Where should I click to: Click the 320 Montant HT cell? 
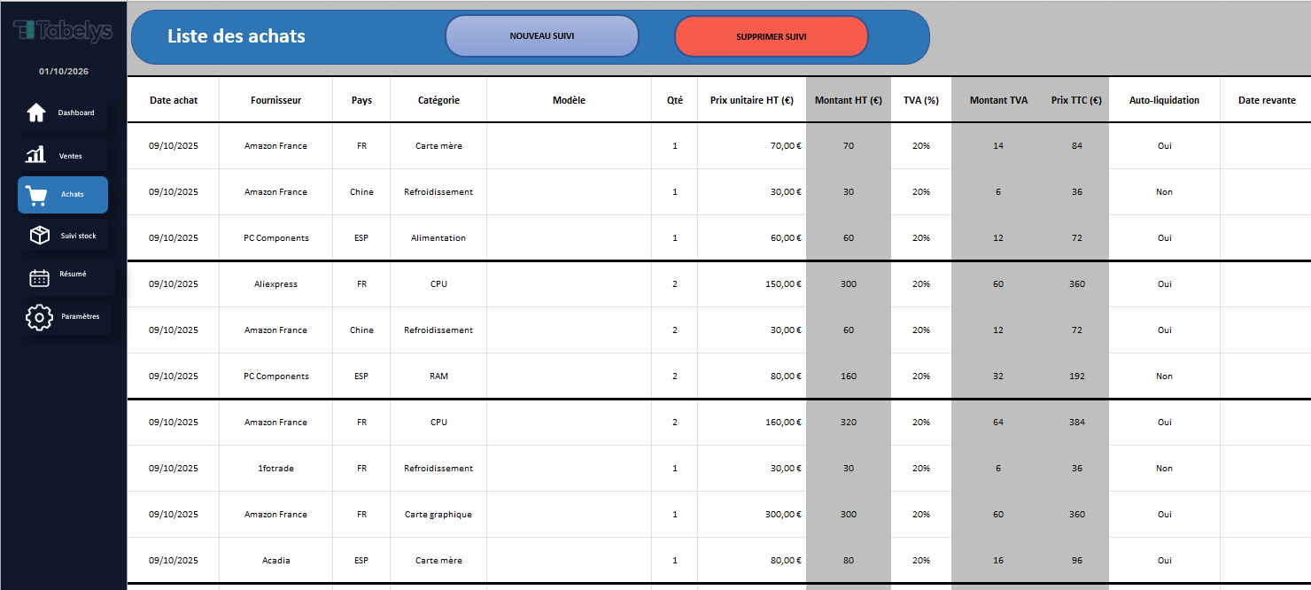coord(849,423)
